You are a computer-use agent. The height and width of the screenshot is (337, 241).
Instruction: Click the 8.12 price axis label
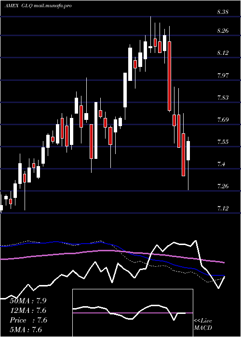[223, 53]
